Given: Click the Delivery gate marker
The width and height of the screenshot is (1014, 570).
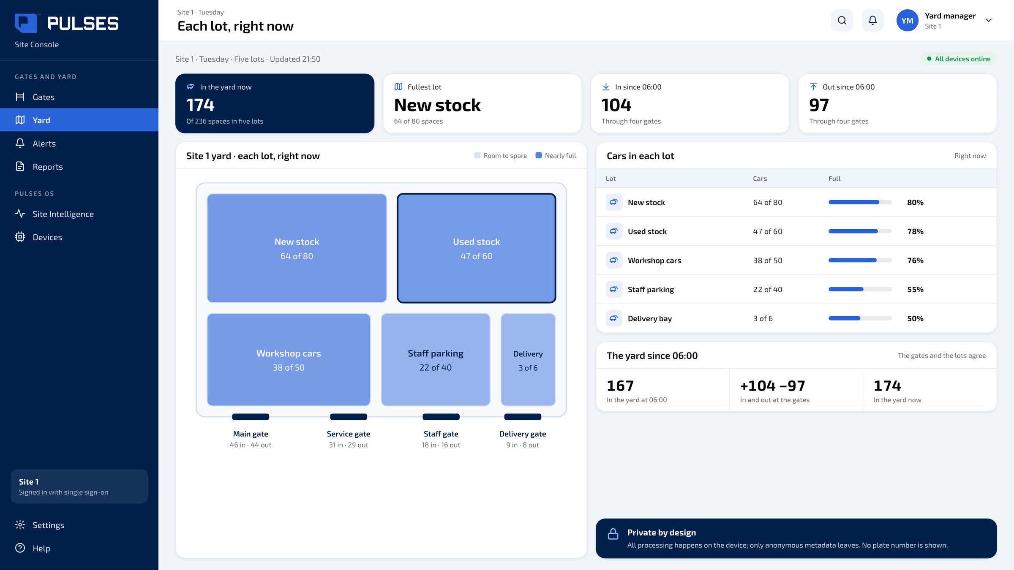Looking at the screenshot, I should 523,417.
